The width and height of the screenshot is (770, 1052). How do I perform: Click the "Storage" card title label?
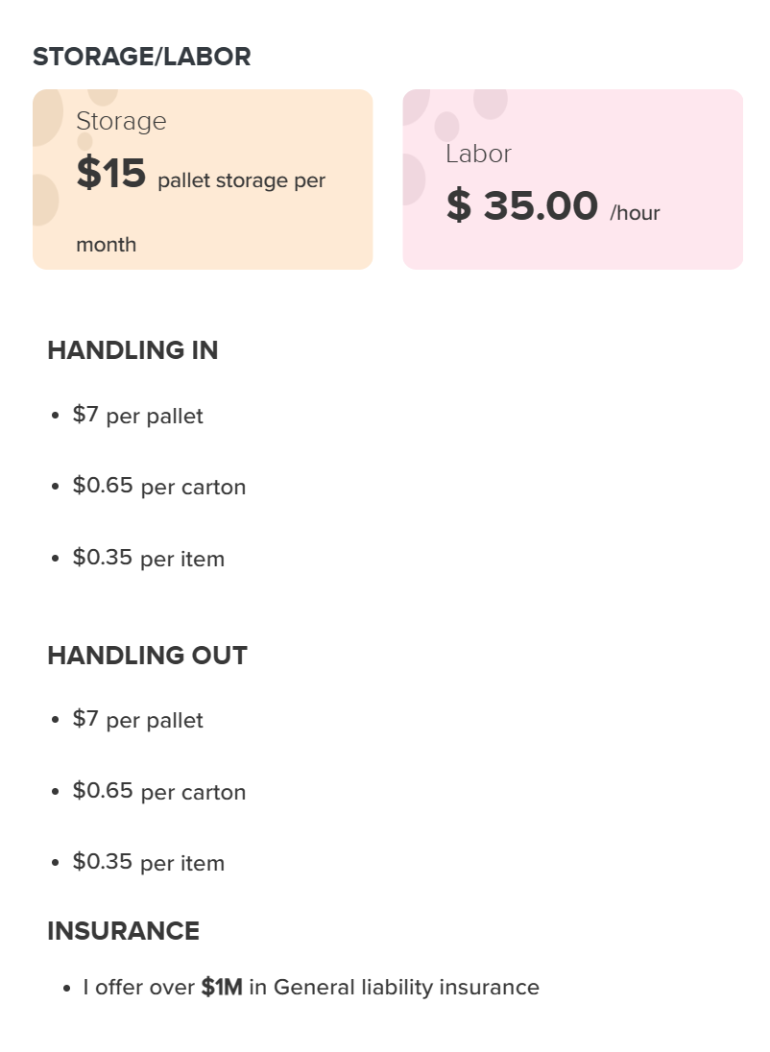[122, 122]
